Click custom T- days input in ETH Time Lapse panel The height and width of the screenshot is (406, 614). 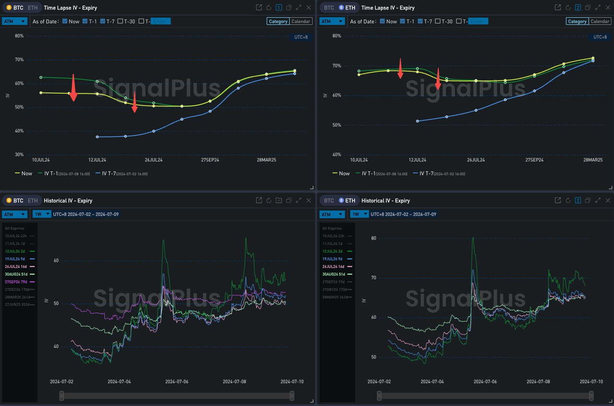478,22
